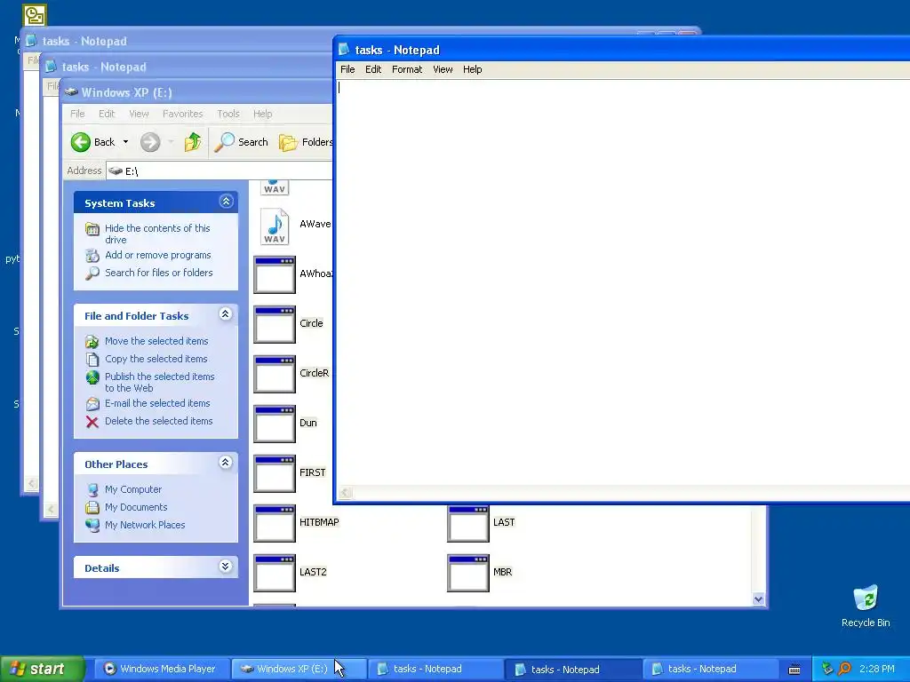Click Publish the selected items to Web
Image resolution: width=910 pixels, height=682 pixels.
click(x=160, y=382)
